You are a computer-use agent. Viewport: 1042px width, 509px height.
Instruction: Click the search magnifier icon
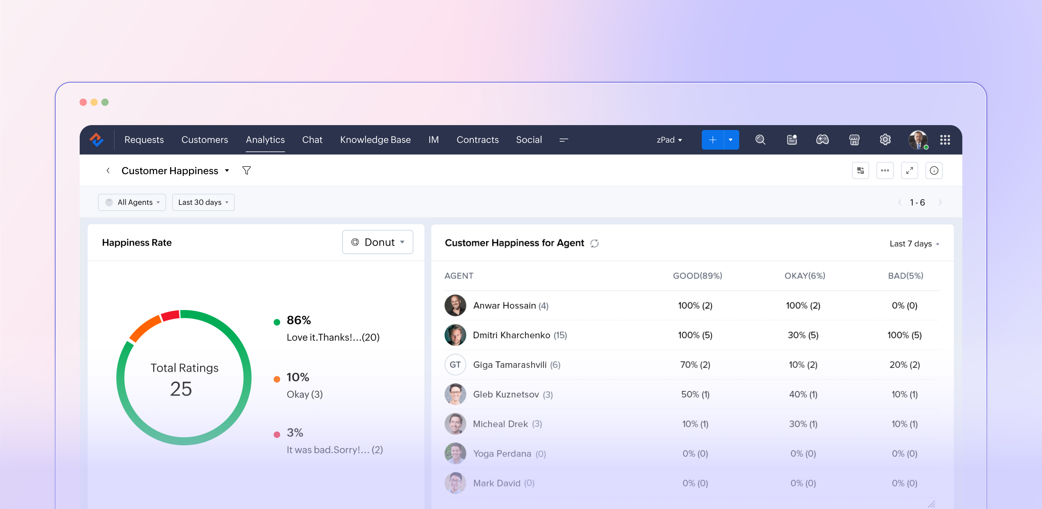click(760, 140)
